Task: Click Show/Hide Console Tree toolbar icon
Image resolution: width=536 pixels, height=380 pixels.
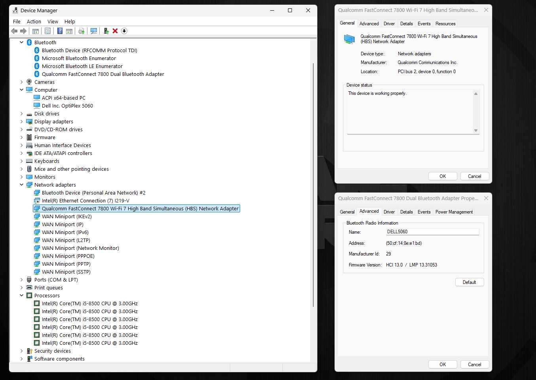Action: (x=36, y=31)
